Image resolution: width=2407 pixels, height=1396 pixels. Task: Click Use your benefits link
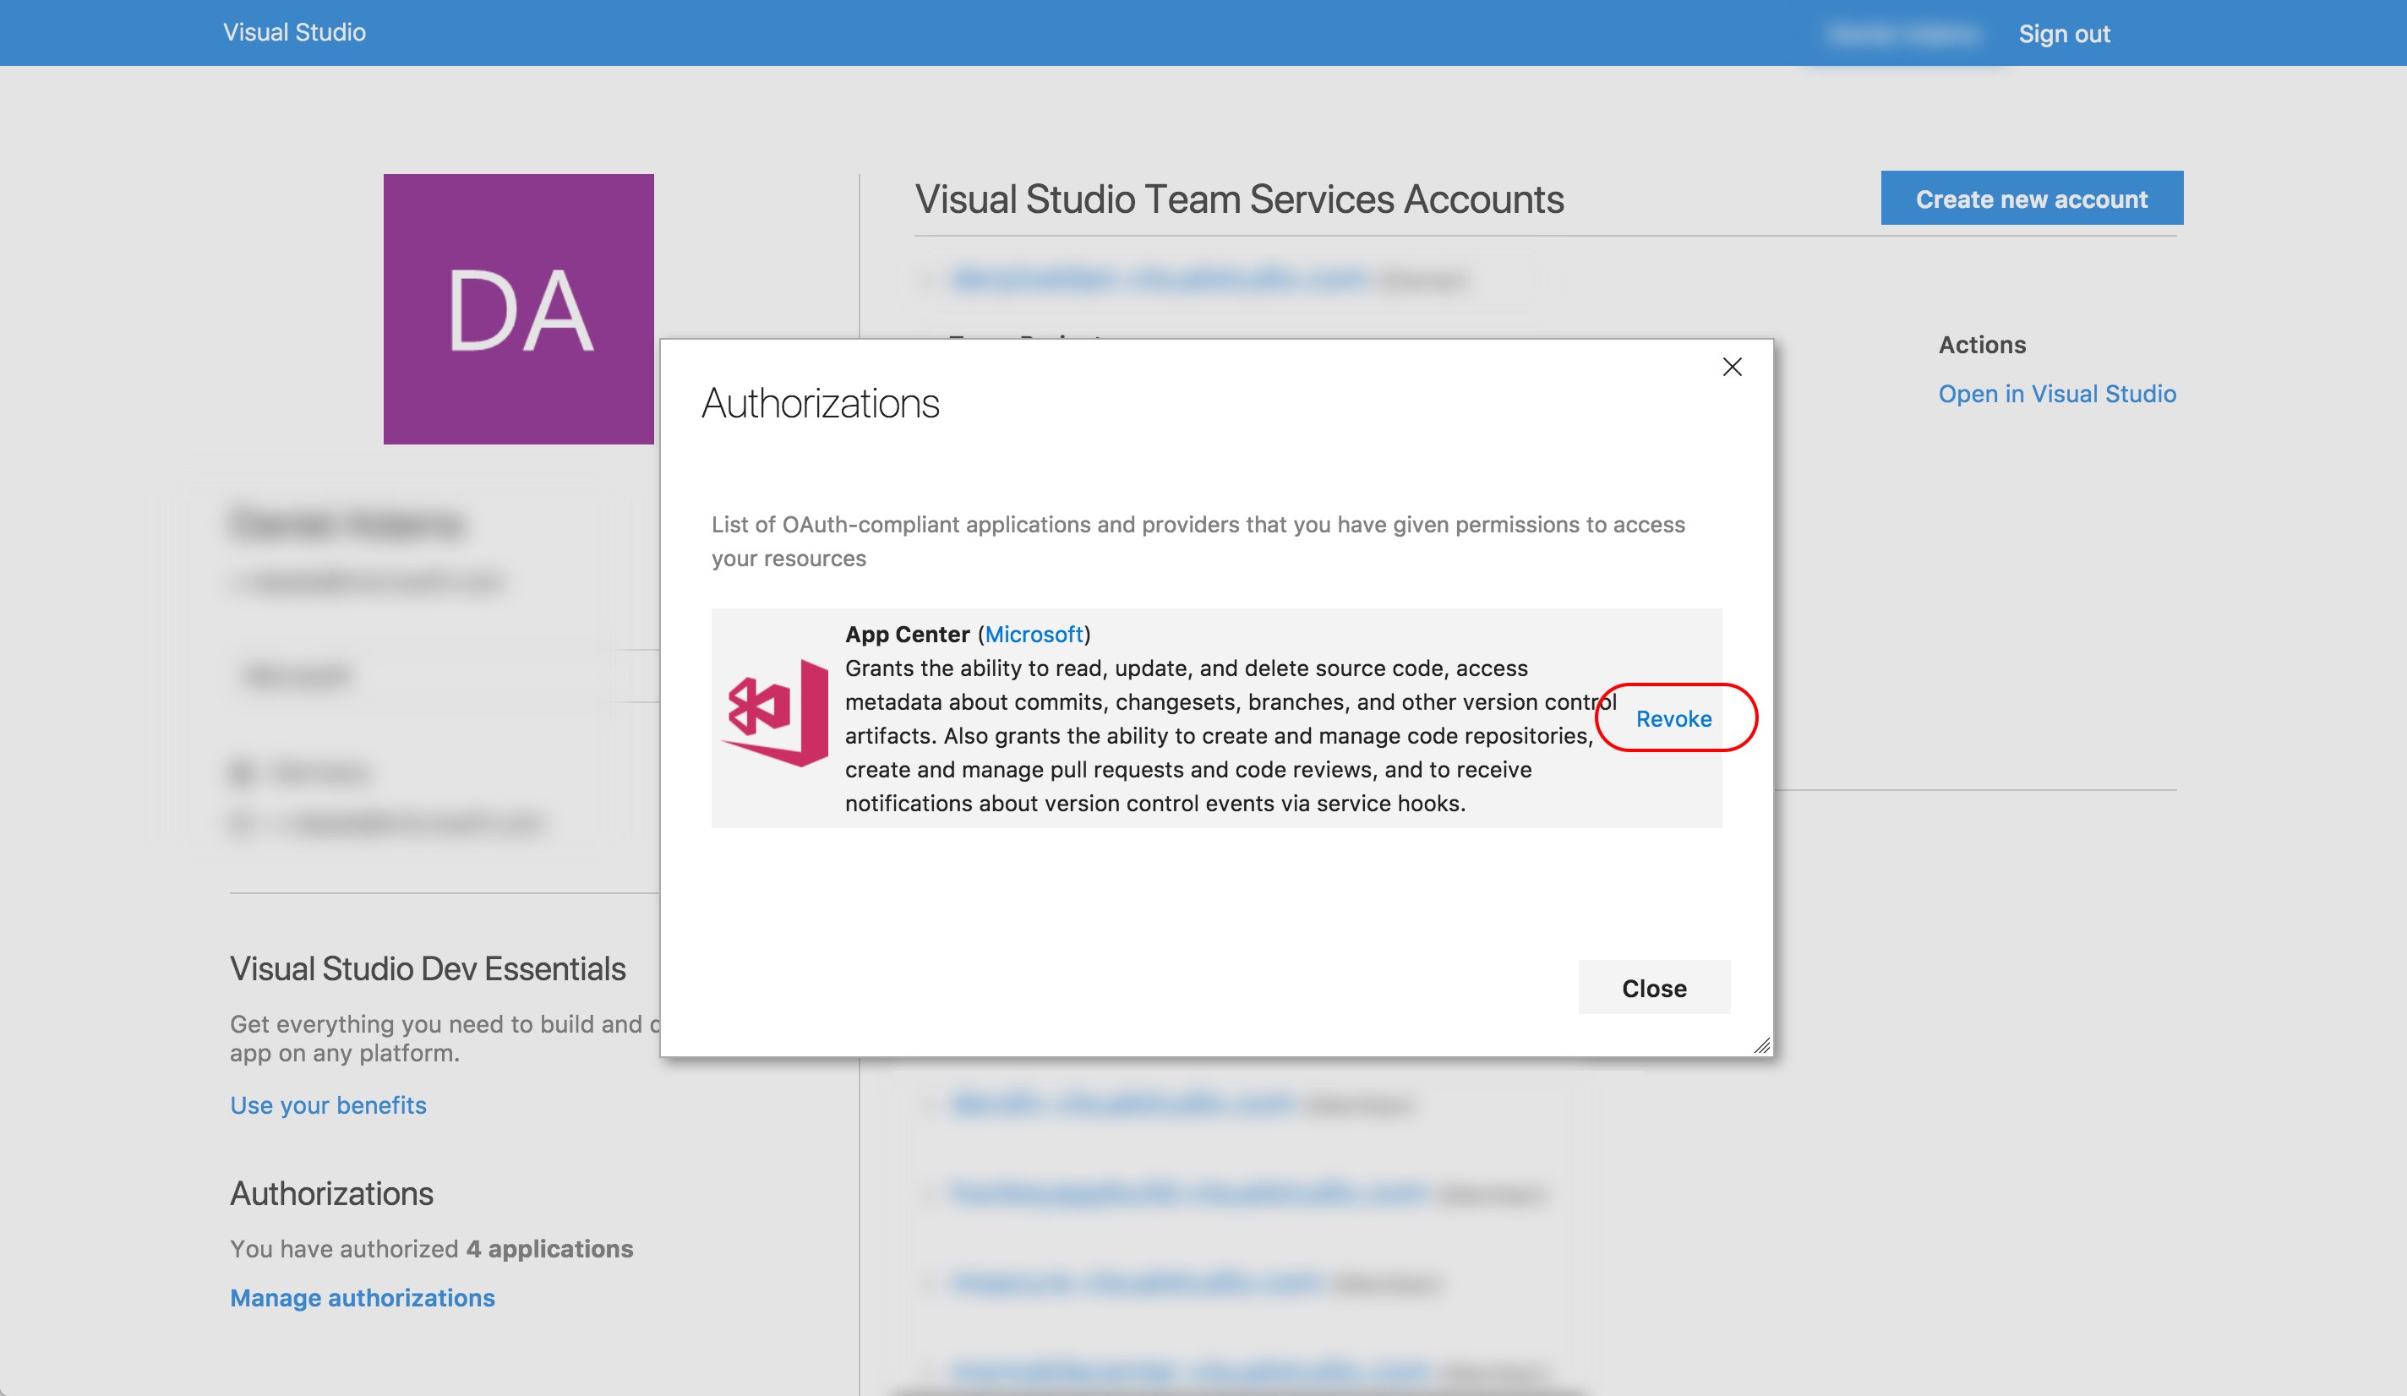click(327, 1102)
